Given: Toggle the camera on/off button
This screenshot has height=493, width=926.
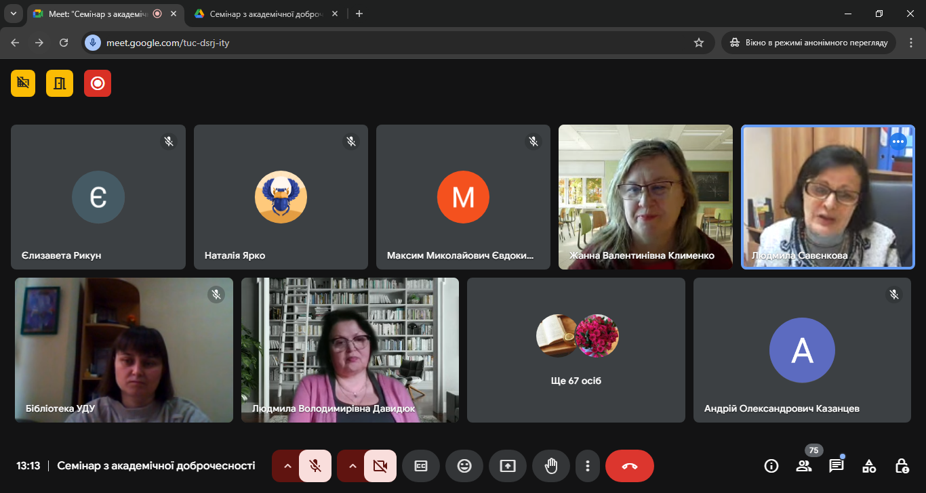Looking at the screenshot, I should (x=380, y=466).
